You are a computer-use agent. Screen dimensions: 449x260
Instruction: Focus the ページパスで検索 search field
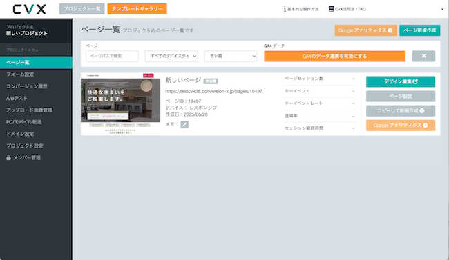coord(112,56)
